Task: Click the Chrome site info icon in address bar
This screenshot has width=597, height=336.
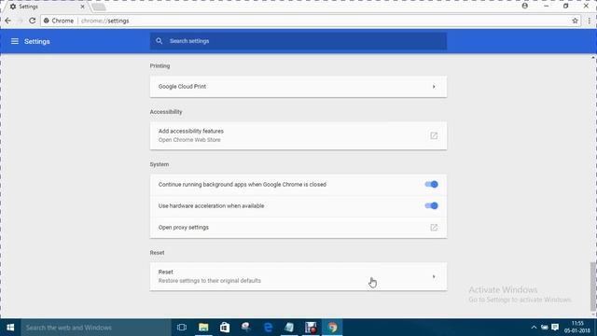Action: click(x=47, y=21)
